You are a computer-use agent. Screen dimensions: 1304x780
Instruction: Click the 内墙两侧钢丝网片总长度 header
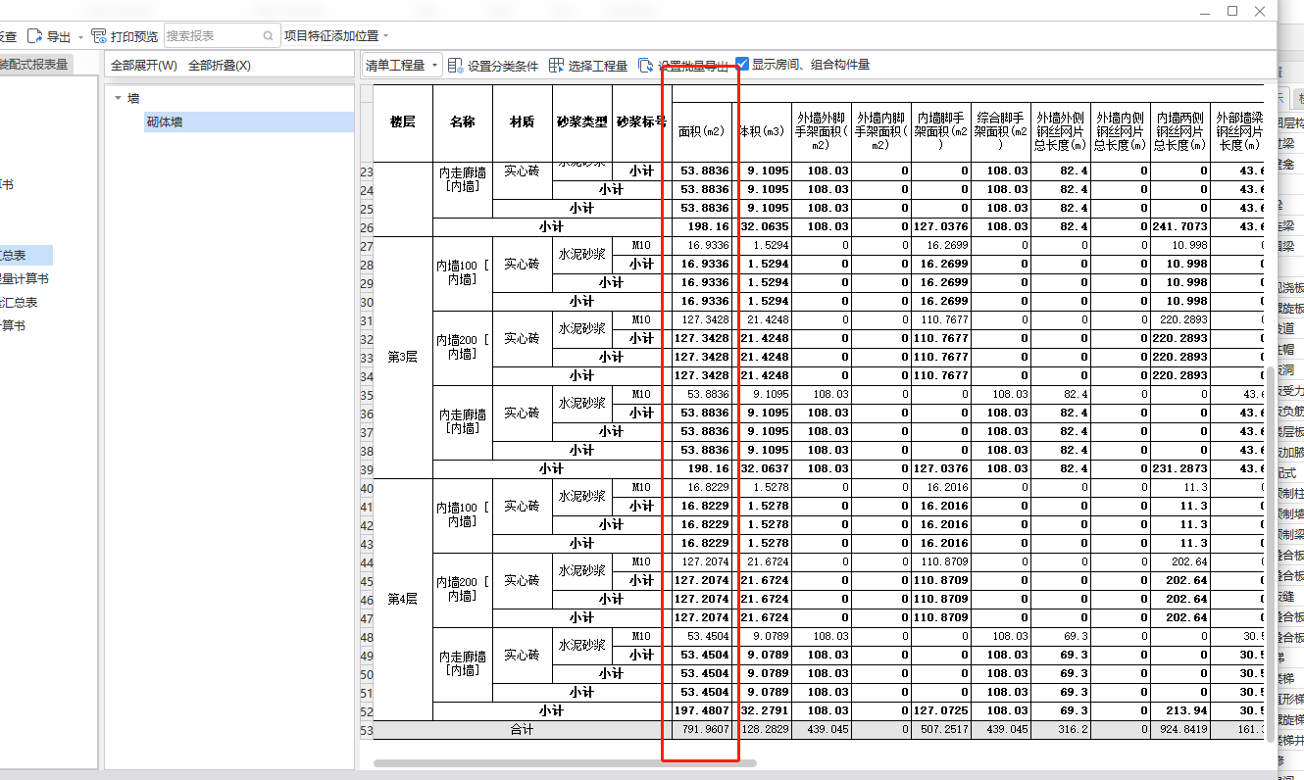click(1180, 130)
